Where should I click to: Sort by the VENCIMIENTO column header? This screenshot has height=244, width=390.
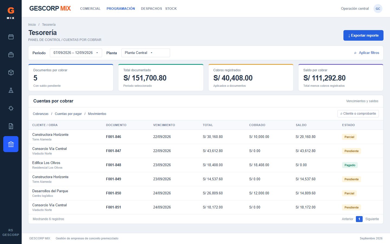point(164,125)
